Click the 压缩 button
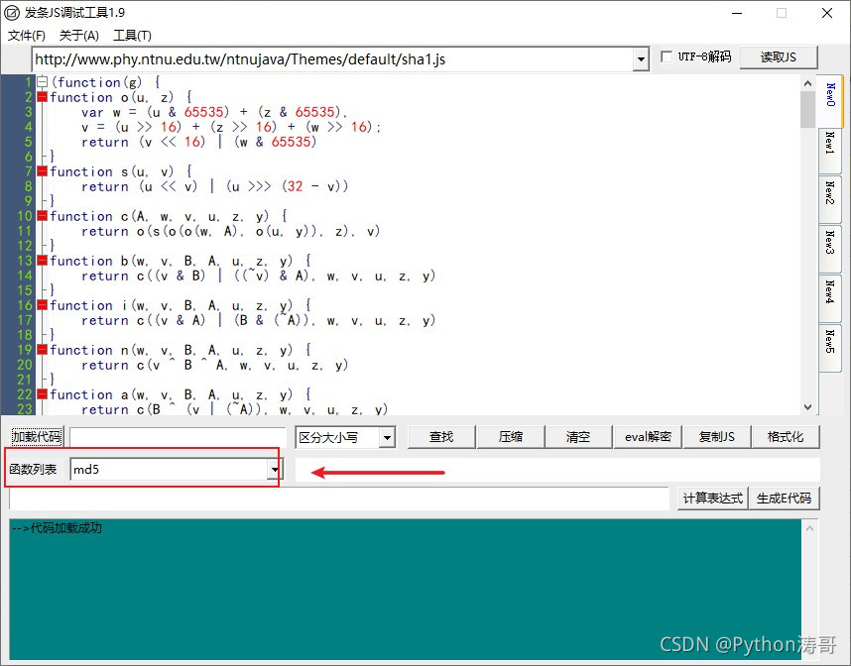 coord(510,437)
